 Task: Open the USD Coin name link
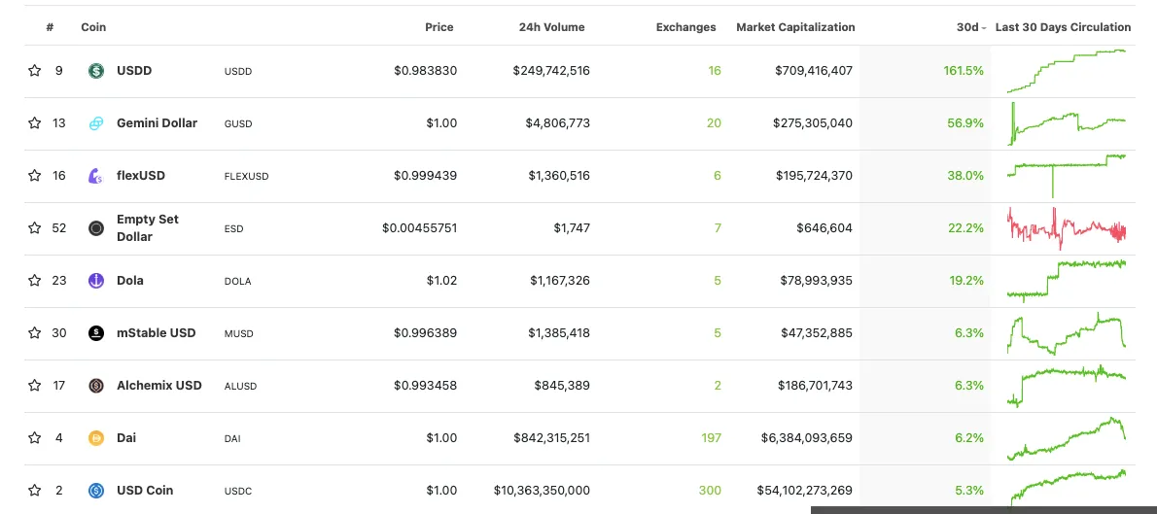coord(145,490)
